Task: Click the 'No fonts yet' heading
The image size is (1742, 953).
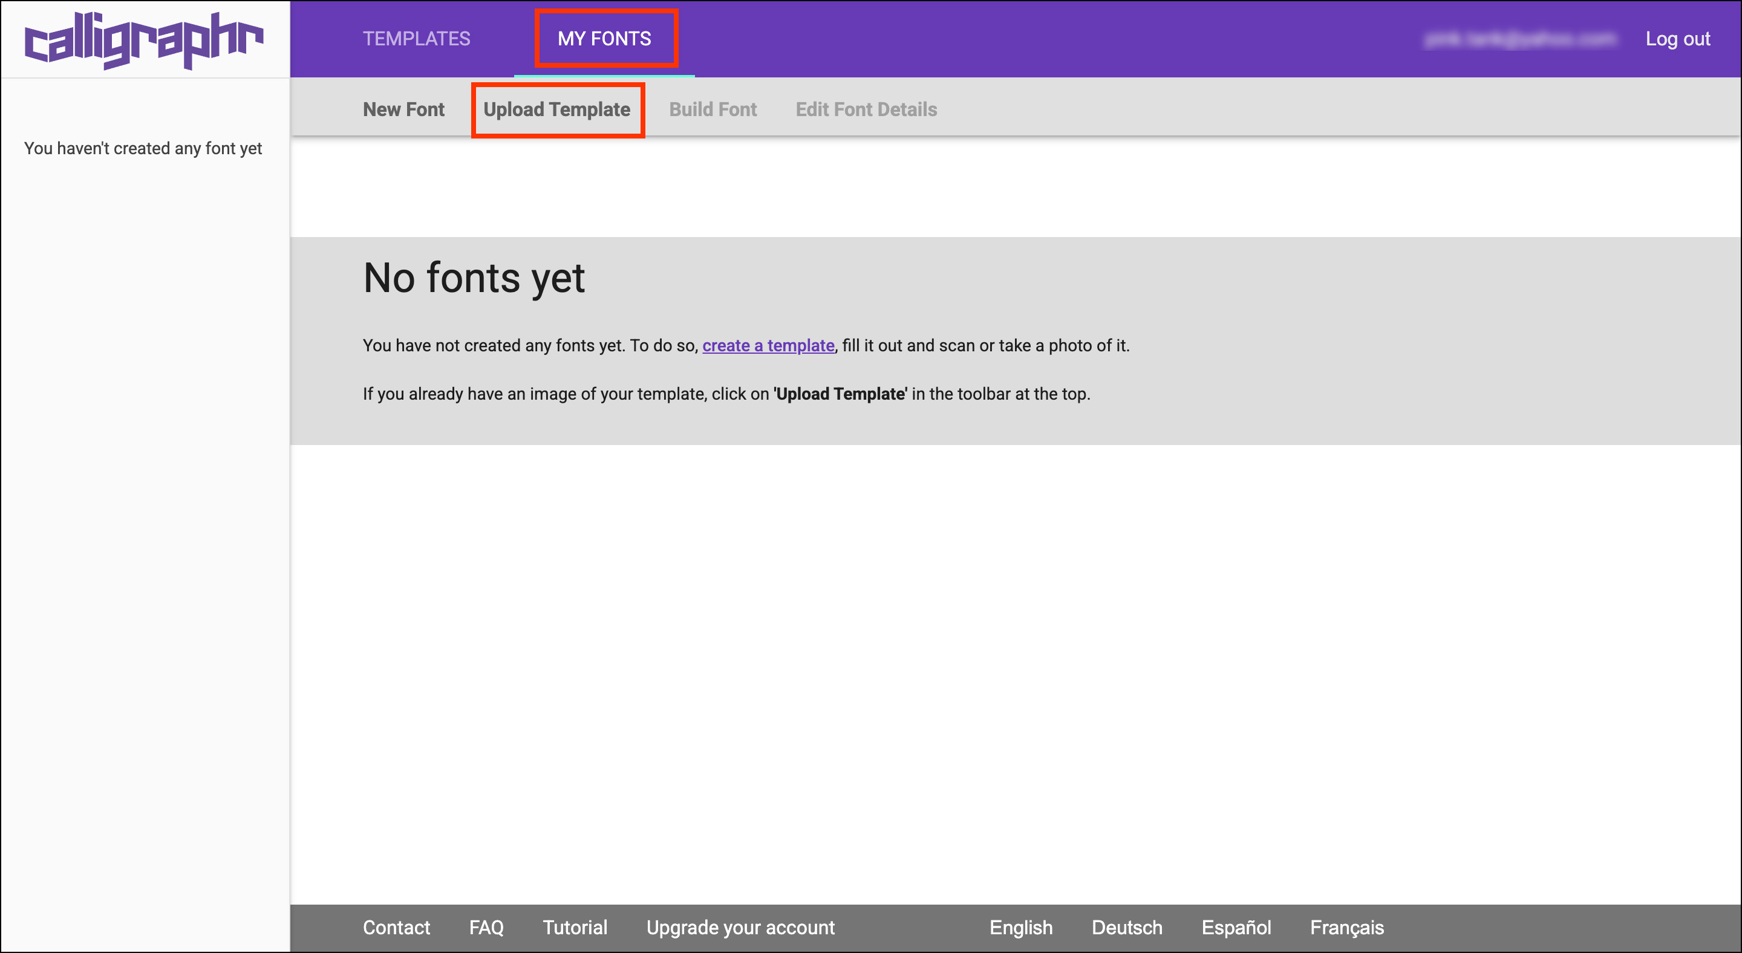Action: (474, 278)
